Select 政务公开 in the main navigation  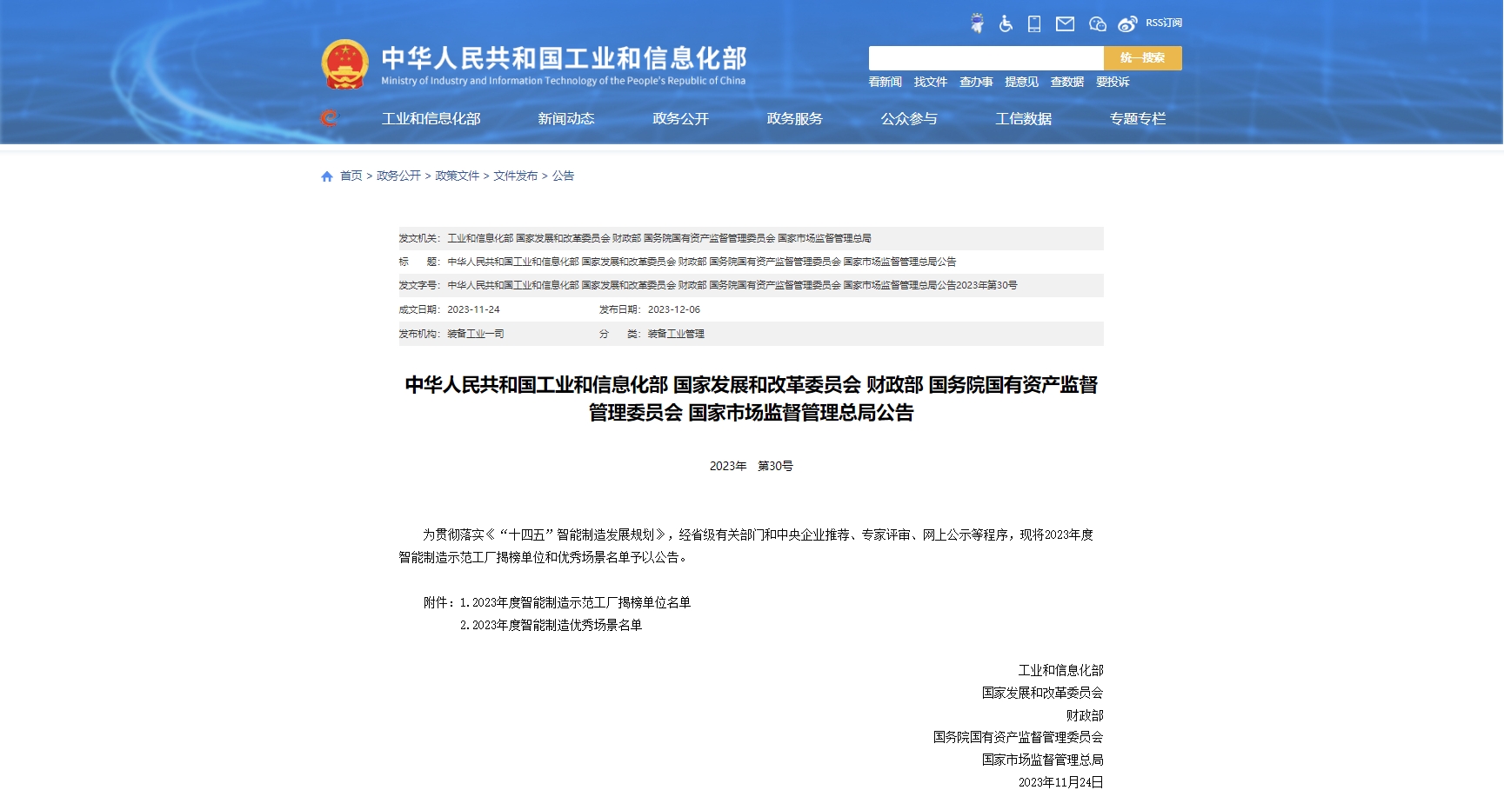pos(680,119)
